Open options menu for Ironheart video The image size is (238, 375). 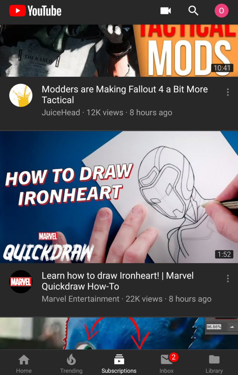click(x=228, y=278)
